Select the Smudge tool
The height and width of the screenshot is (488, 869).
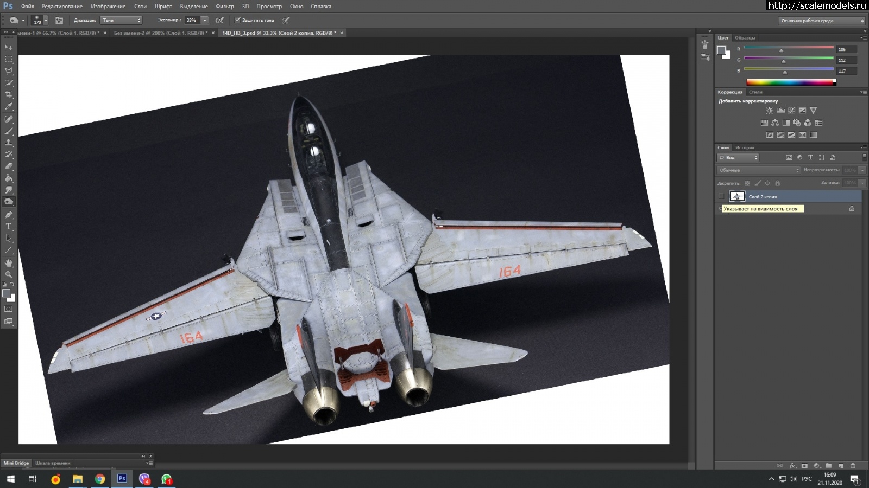click(x=9, y=190)
